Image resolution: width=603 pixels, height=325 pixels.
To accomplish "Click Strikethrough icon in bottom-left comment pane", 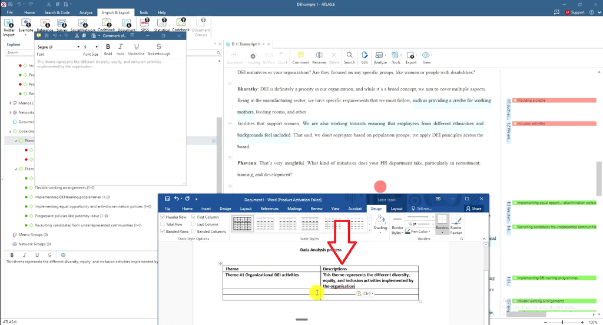I will pos(49,255).
